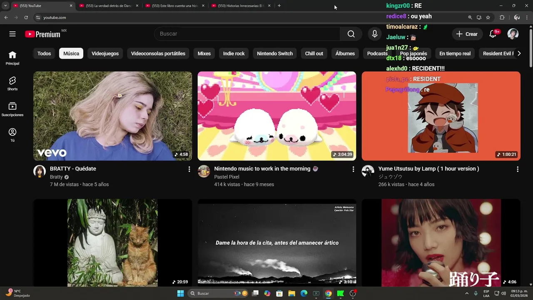
Task: Go to Principal in the sidebar
Action: pos(12,58)
